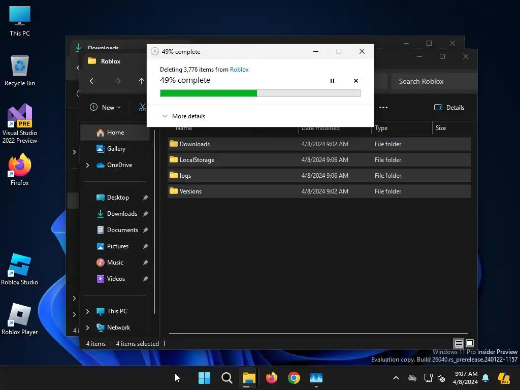Click the muted volume tray icon
This screenshot has width=520, height=390.
pyautogui.click(x=441, y=378)
